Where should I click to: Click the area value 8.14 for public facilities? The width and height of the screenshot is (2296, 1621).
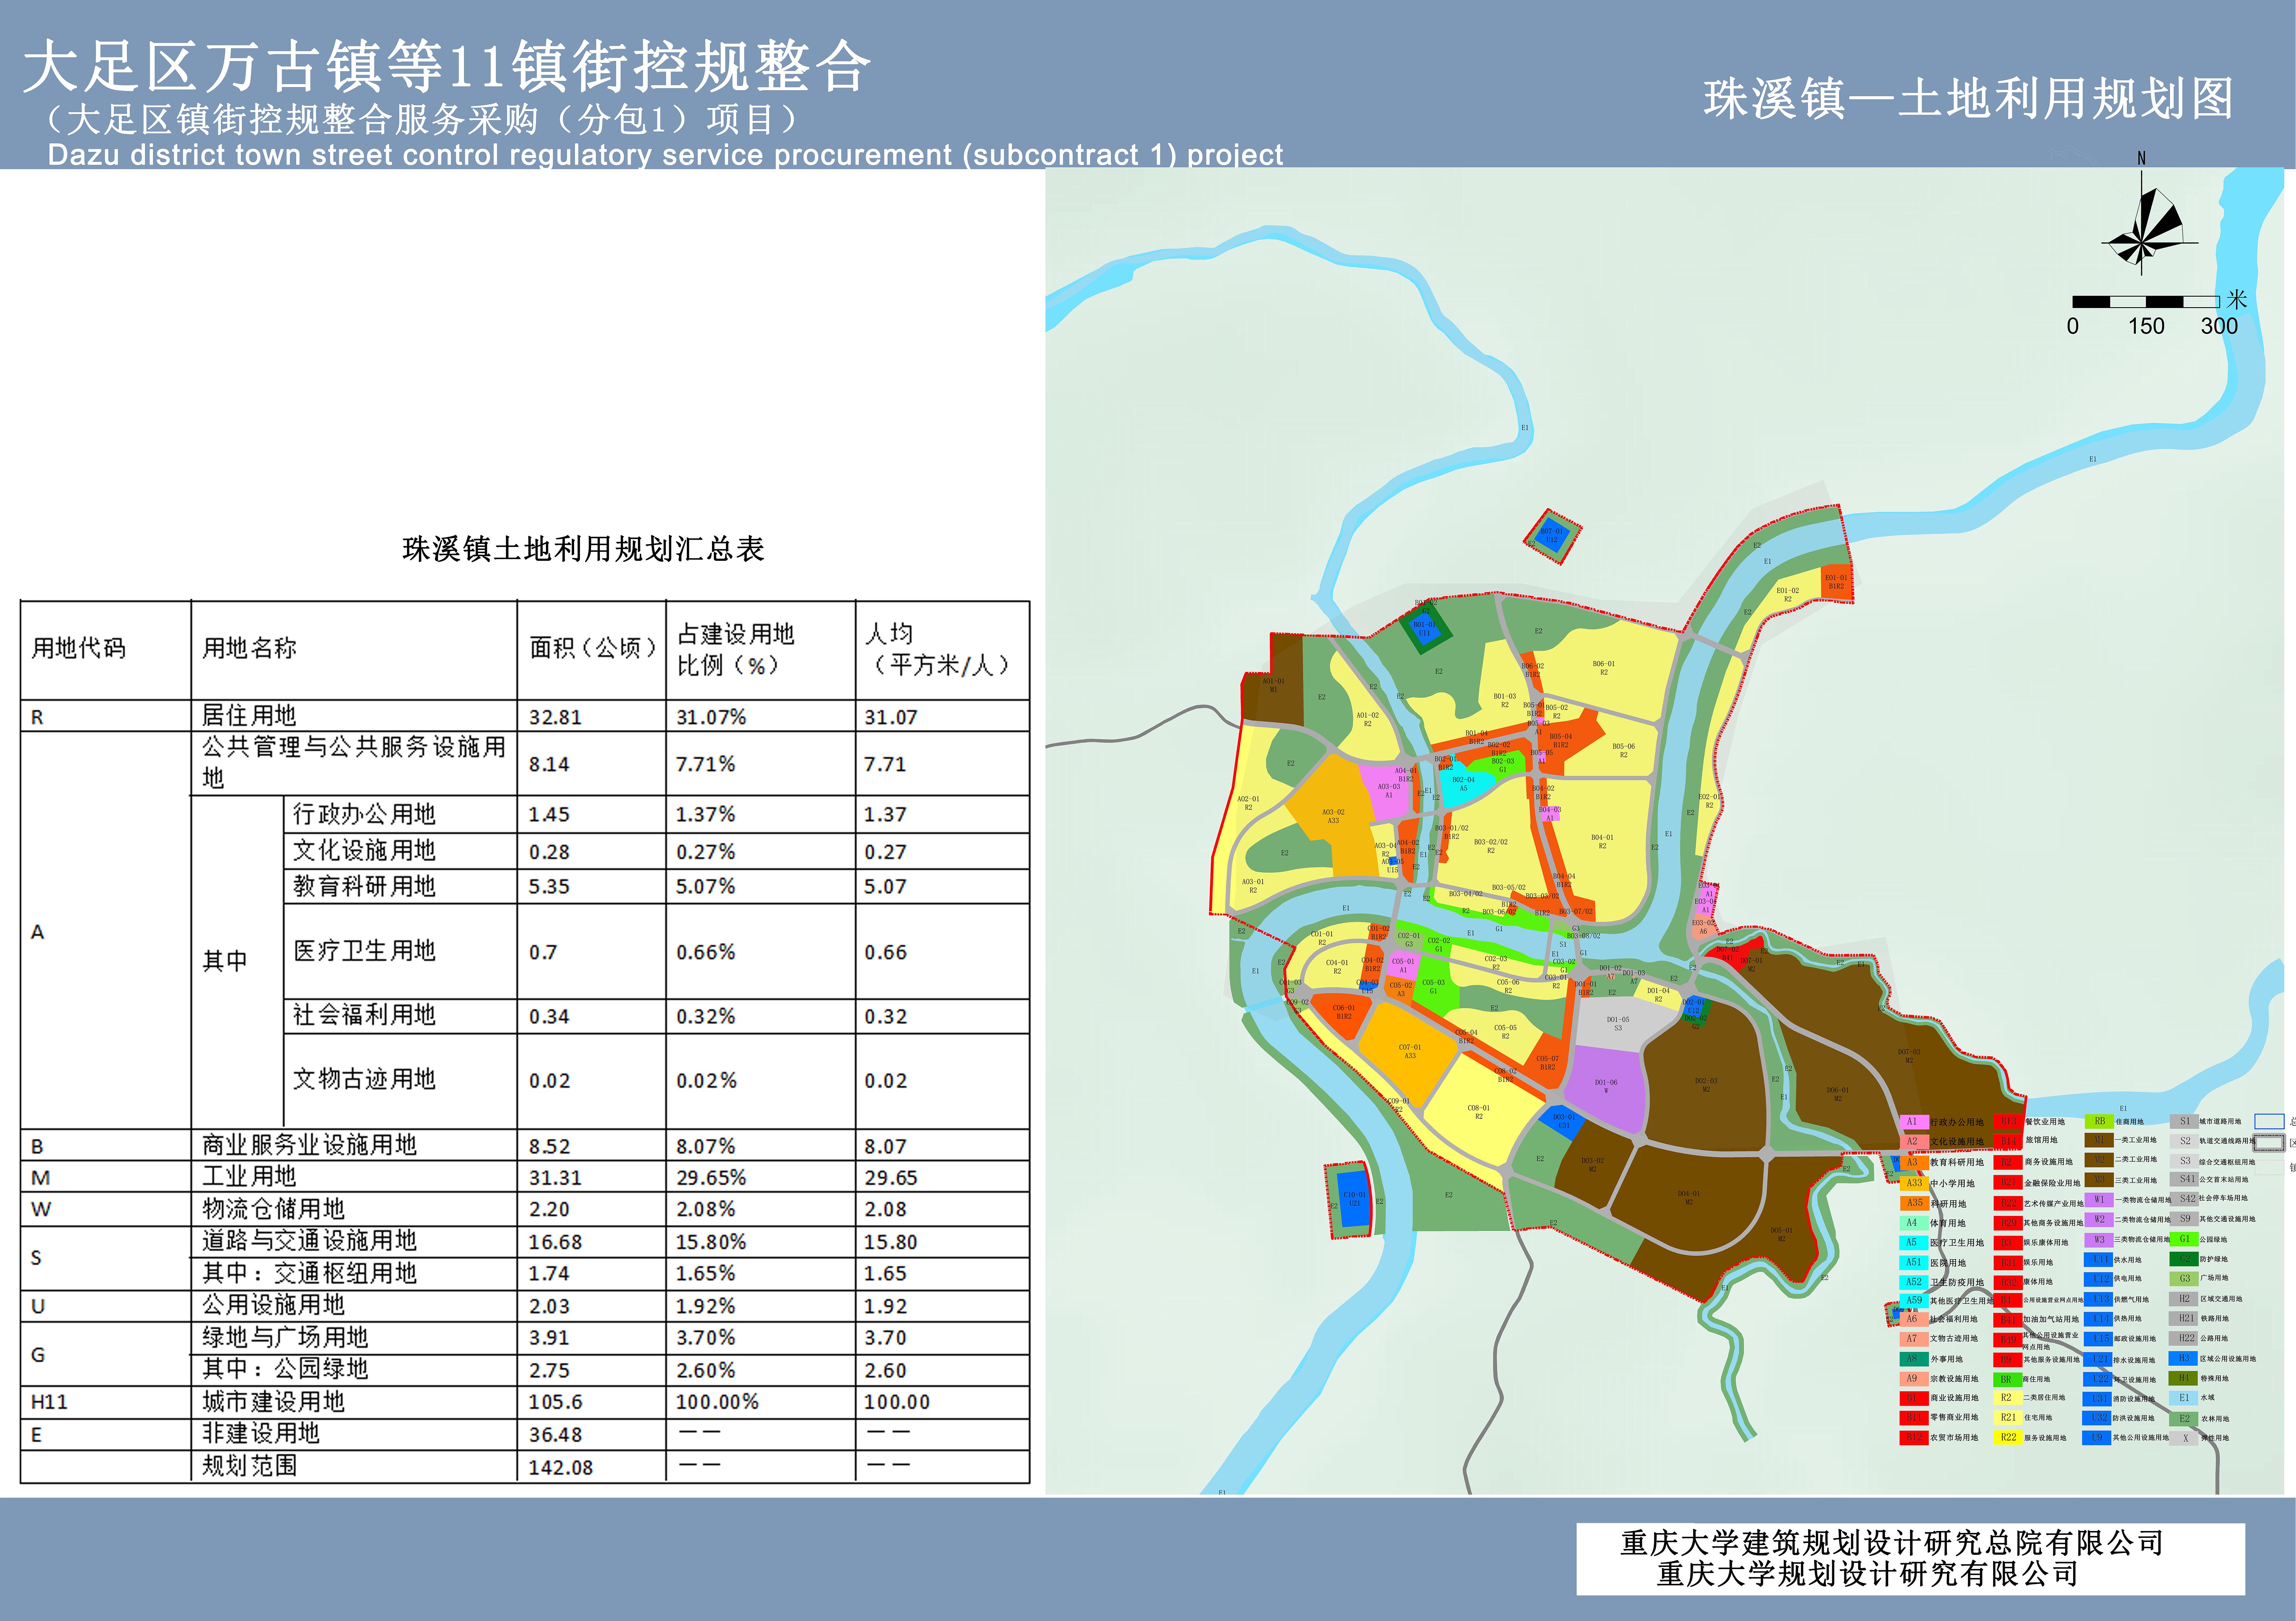coord(549,764)
